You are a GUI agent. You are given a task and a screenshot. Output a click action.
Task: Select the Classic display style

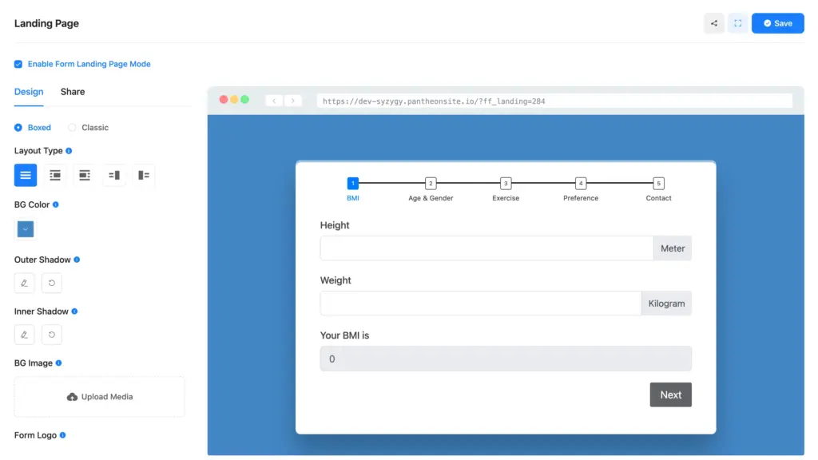click(72, 127)
